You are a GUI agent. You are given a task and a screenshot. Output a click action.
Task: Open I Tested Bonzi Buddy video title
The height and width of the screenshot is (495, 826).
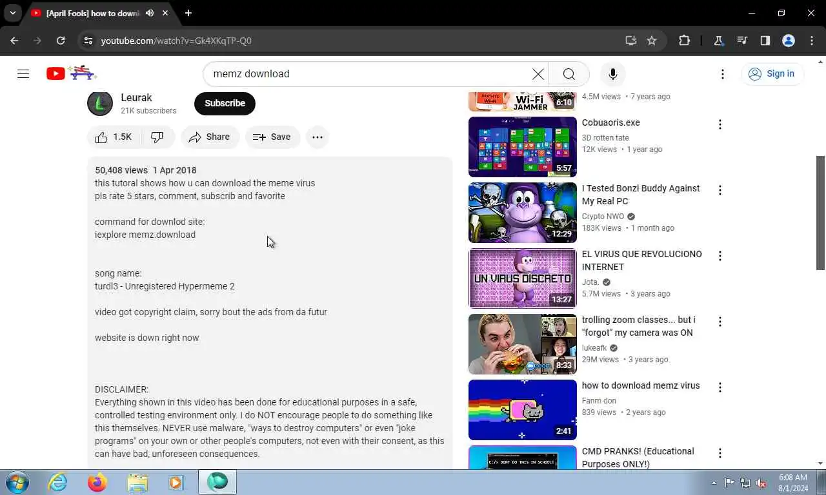click(x=641, y=195)
